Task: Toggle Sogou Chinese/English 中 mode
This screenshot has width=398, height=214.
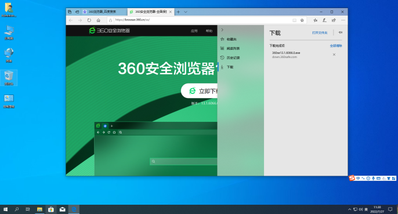Action: (358, 179)
